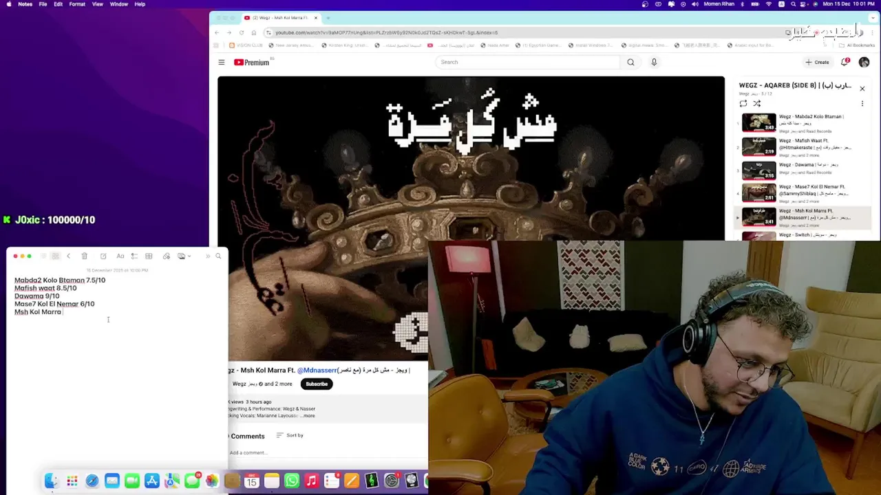Delete the note with the trash icon
The height and width of the screenshot is (495, 881).
pyautogui.click(x=84, y=256)
